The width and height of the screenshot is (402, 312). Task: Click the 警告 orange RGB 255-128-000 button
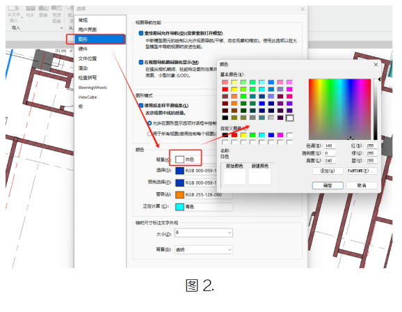[204, 195]
